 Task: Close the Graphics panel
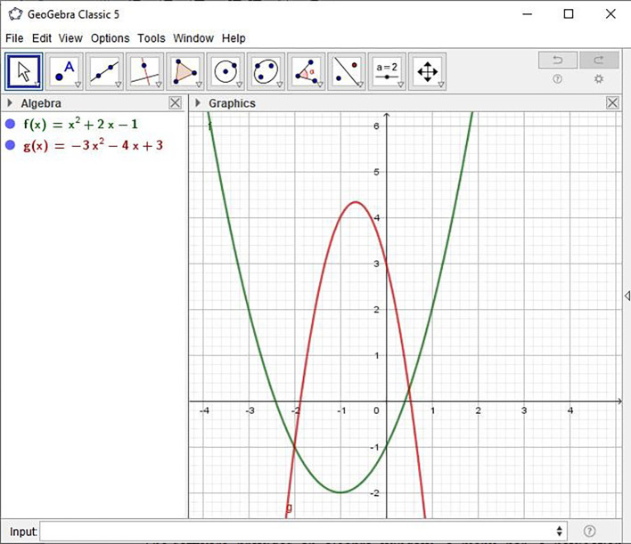(x=612, y=103)
